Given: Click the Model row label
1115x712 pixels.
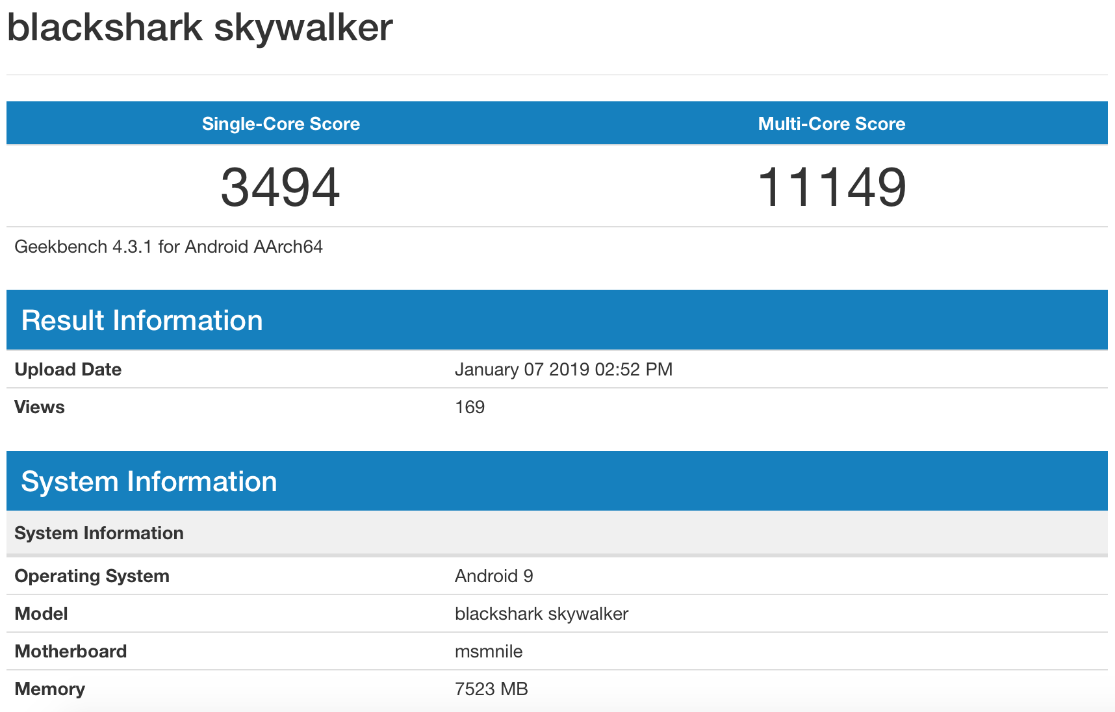Looking at the screenshot, I should [41, 613].
